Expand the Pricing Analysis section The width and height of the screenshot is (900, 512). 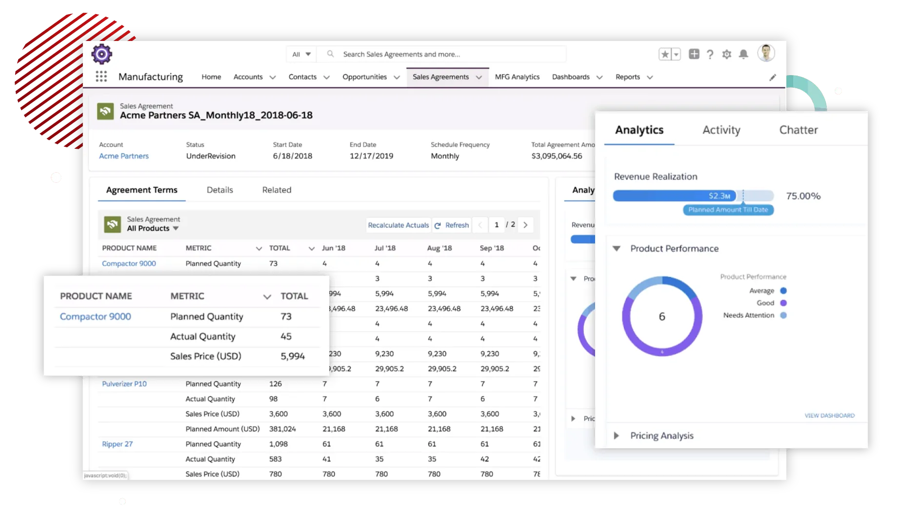click(617, 435)
